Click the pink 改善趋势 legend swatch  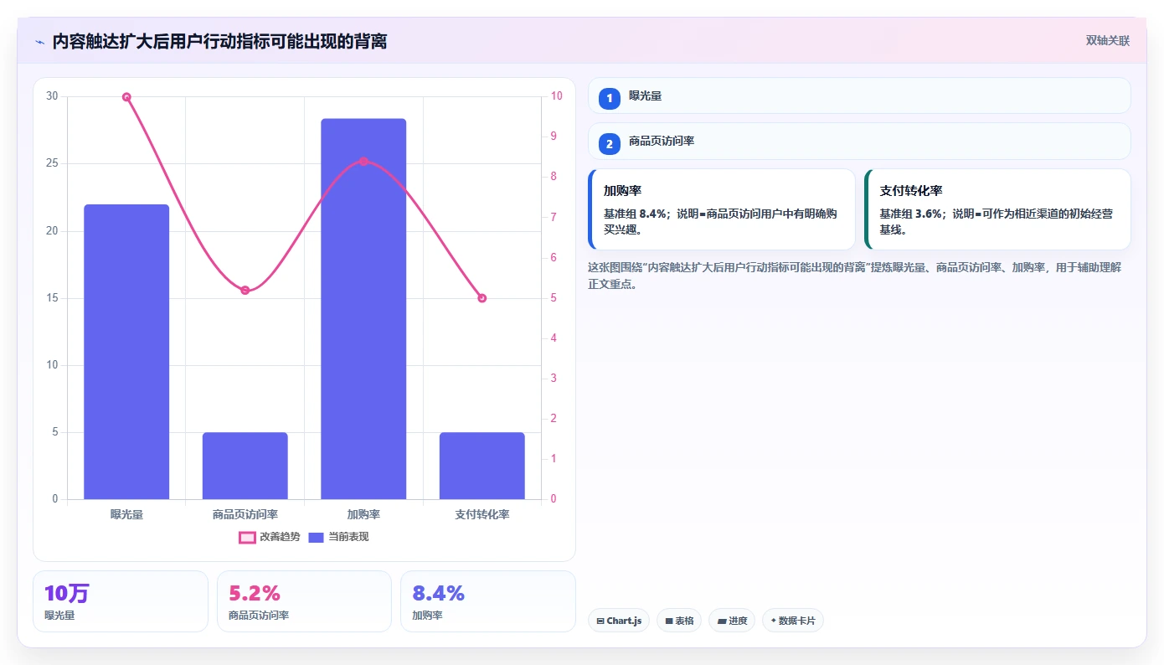(247, 537)
